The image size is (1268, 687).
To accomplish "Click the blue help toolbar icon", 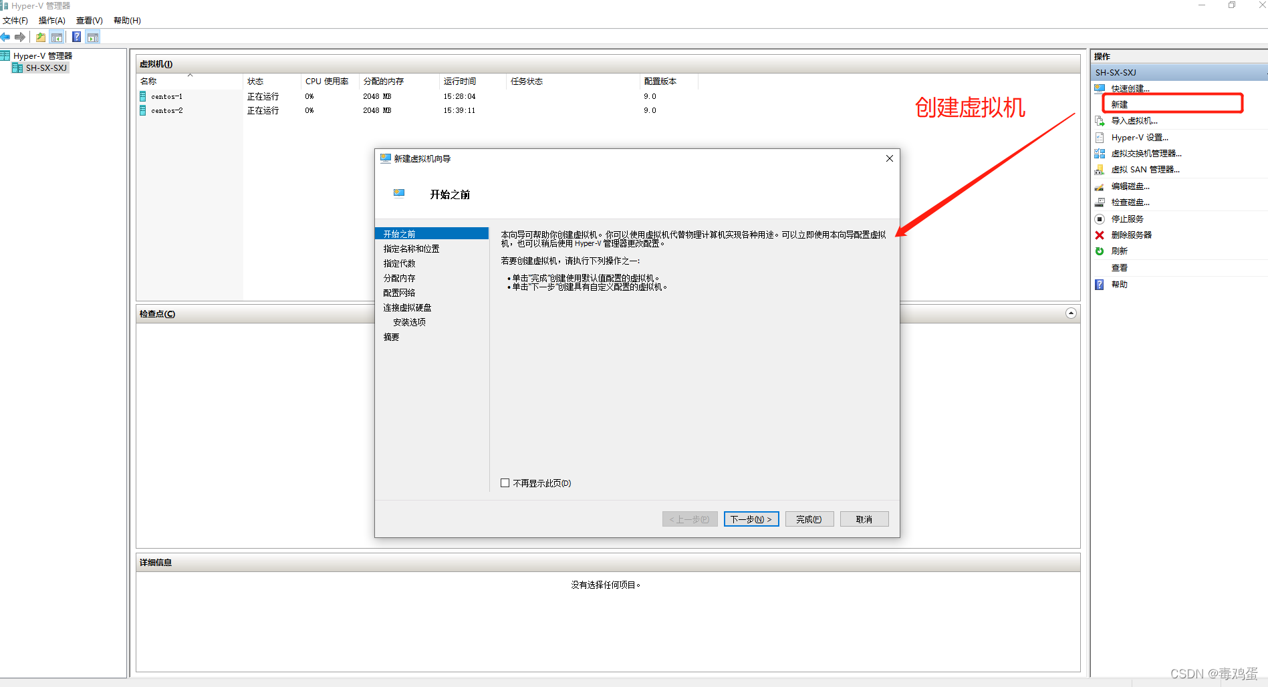I will [77, 37].
